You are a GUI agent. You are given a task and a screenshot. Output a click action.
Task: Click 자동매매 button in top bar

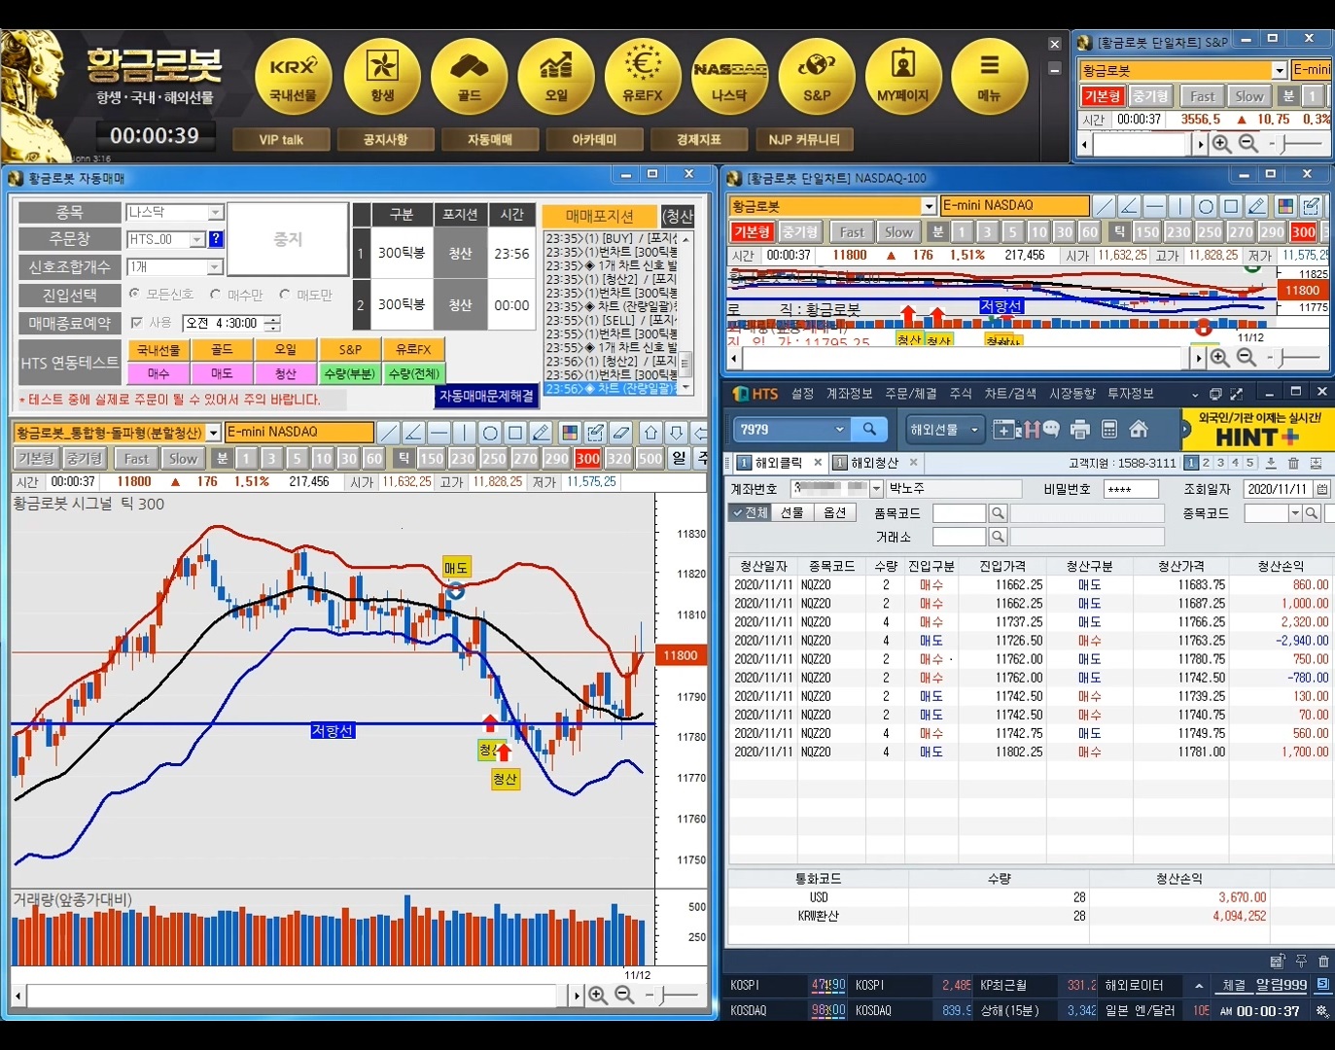click(490, 140)
